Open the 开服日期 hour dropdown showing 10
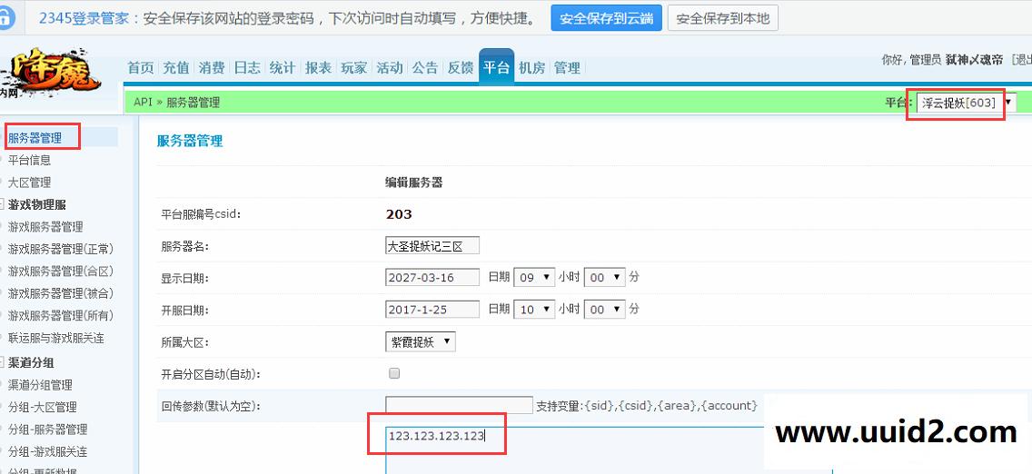 534,309
